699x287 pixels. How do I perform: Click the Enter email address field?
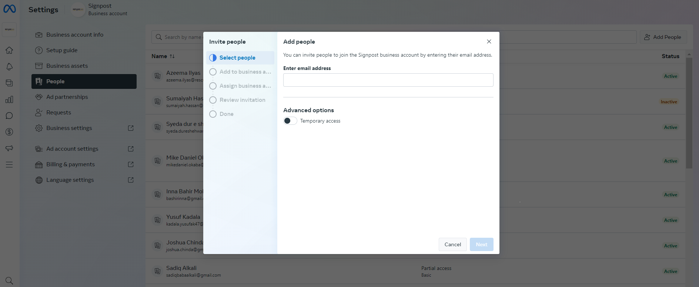point(388,80)
